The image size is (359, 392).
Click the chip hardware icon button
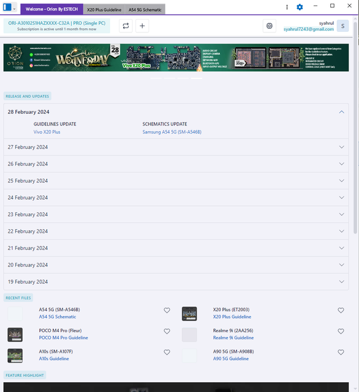[x=270, y=26]
